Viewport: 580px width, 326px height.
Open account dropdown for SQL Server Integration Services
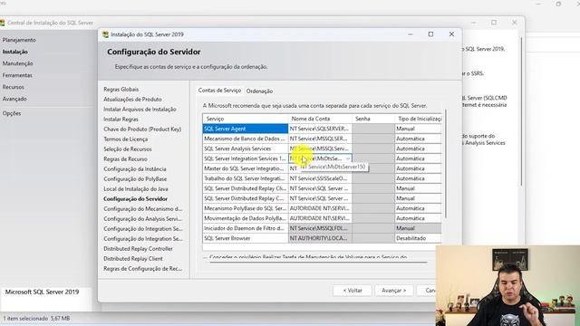pos(348,158)
